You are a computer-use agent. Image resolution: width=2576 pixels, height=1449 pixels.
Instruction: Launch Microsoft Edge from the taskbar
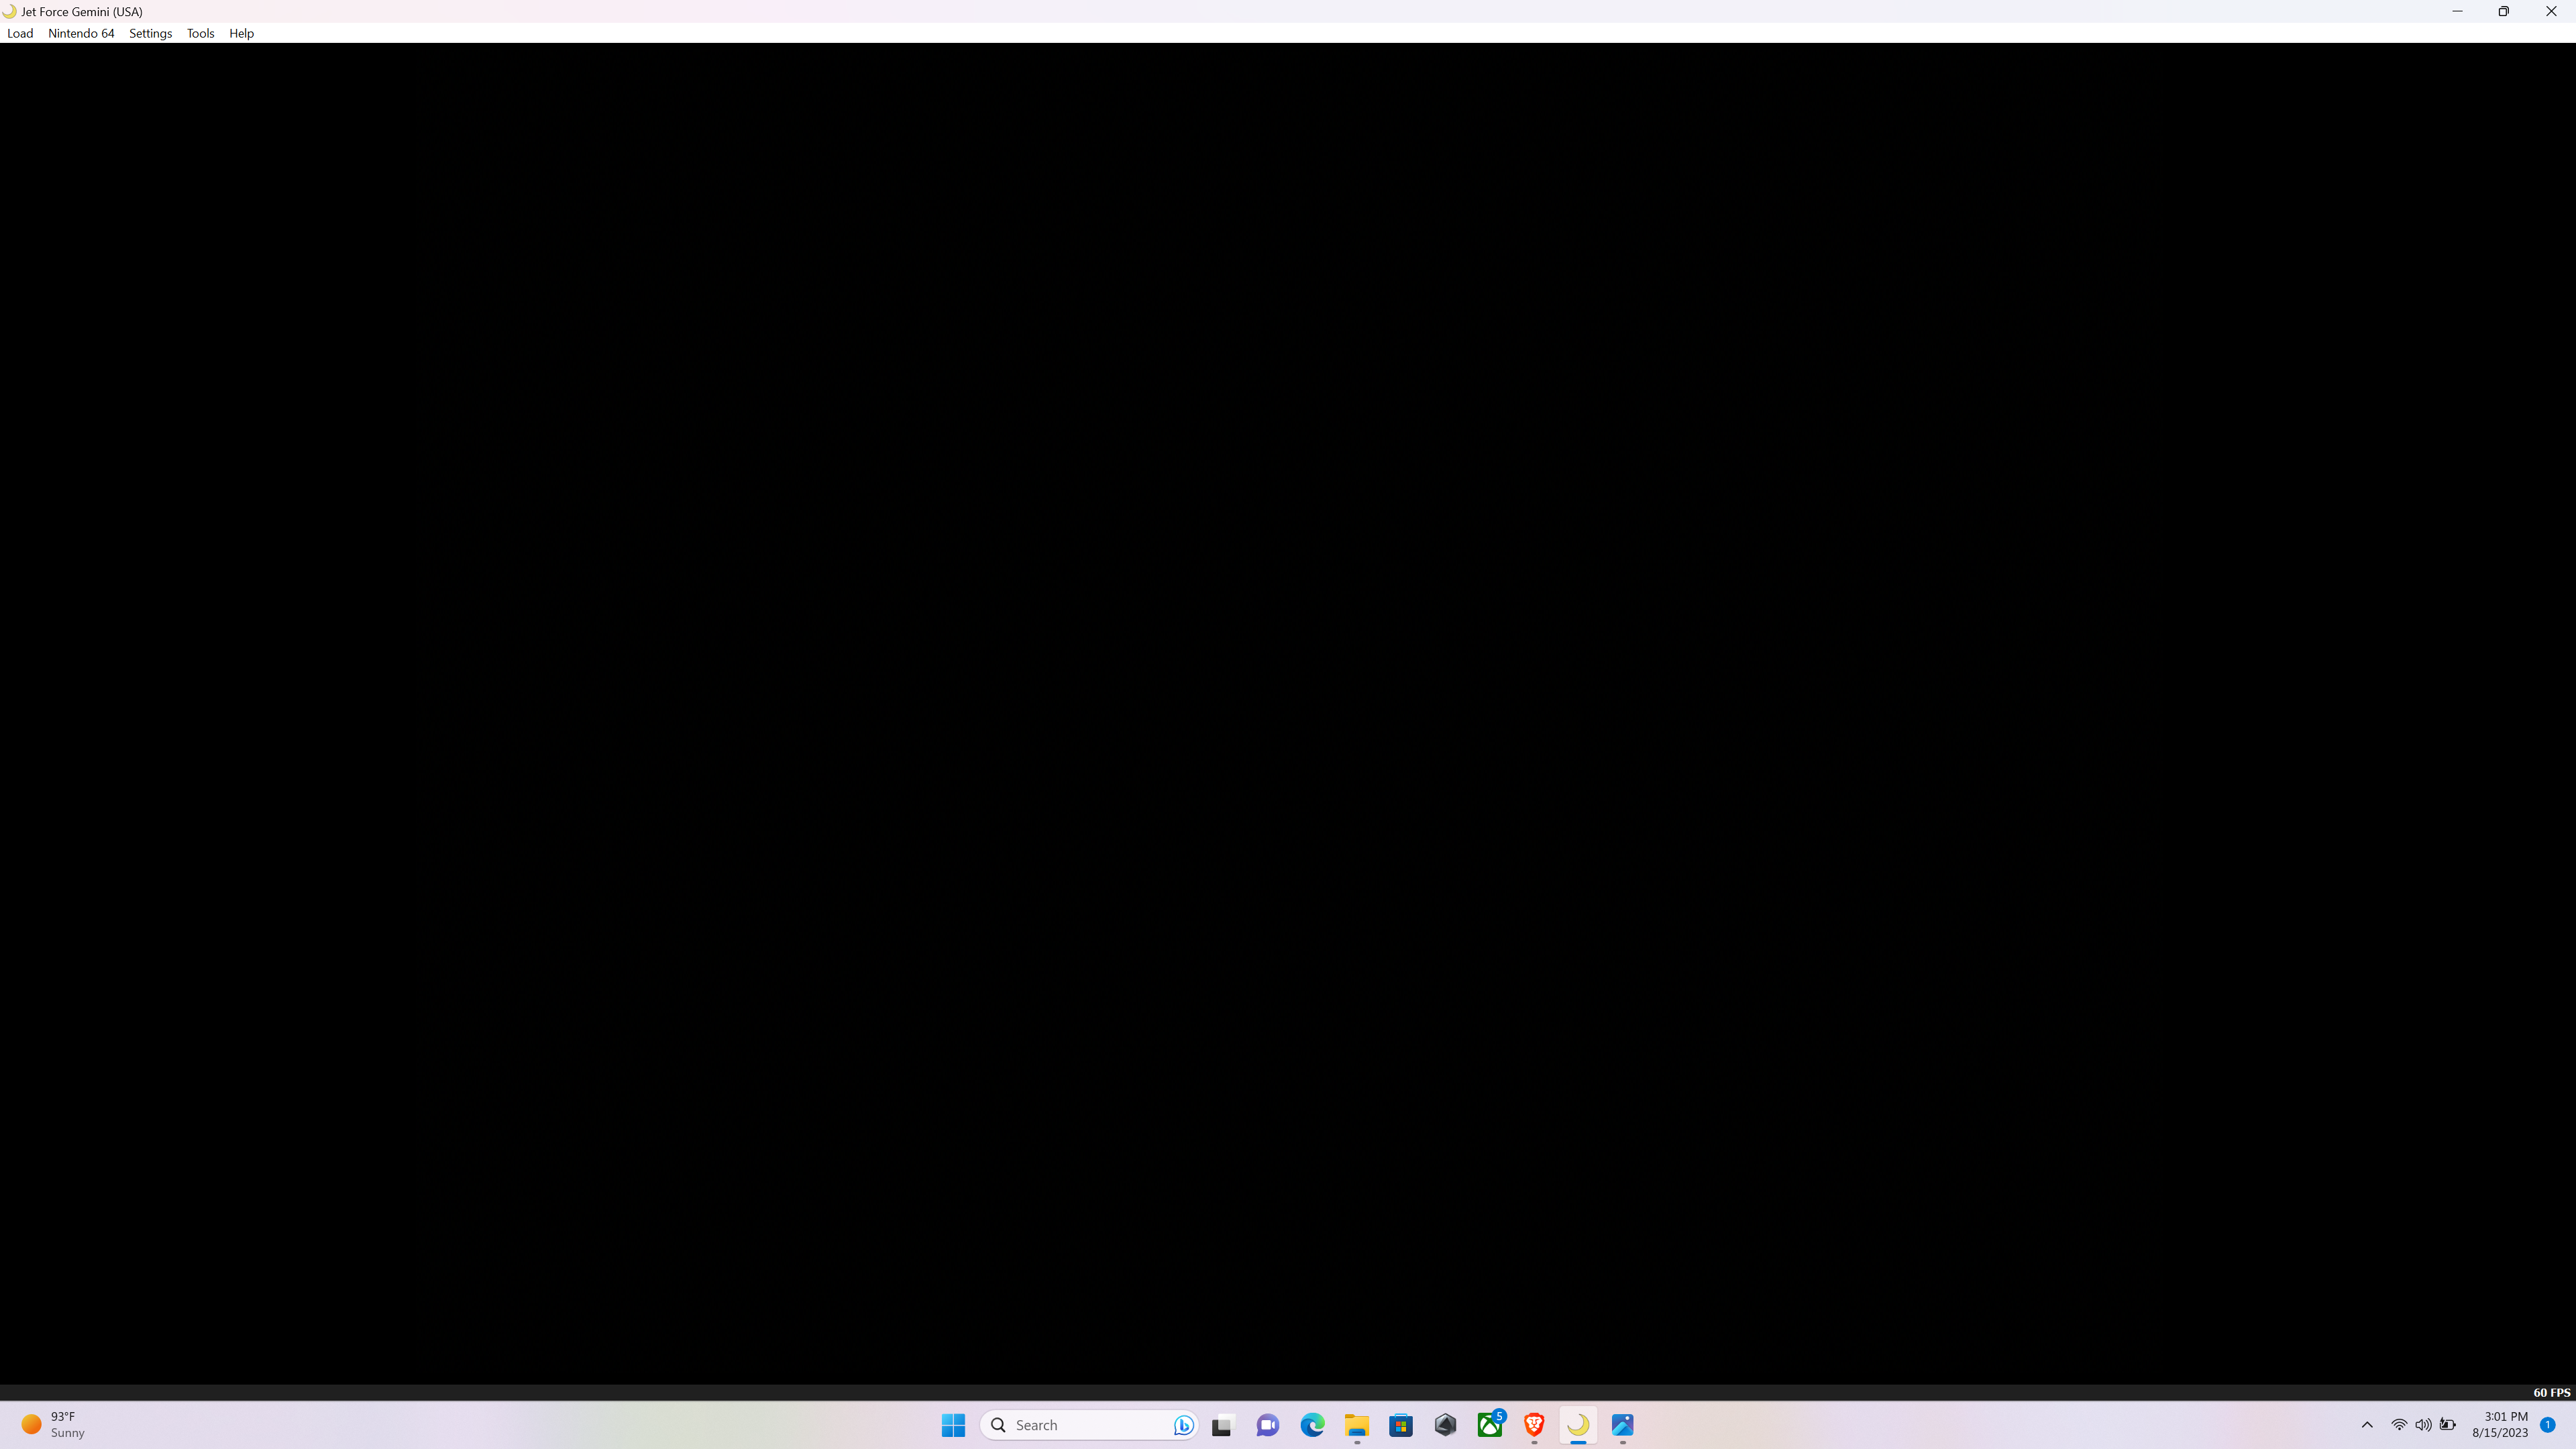pos(1312,1424)
